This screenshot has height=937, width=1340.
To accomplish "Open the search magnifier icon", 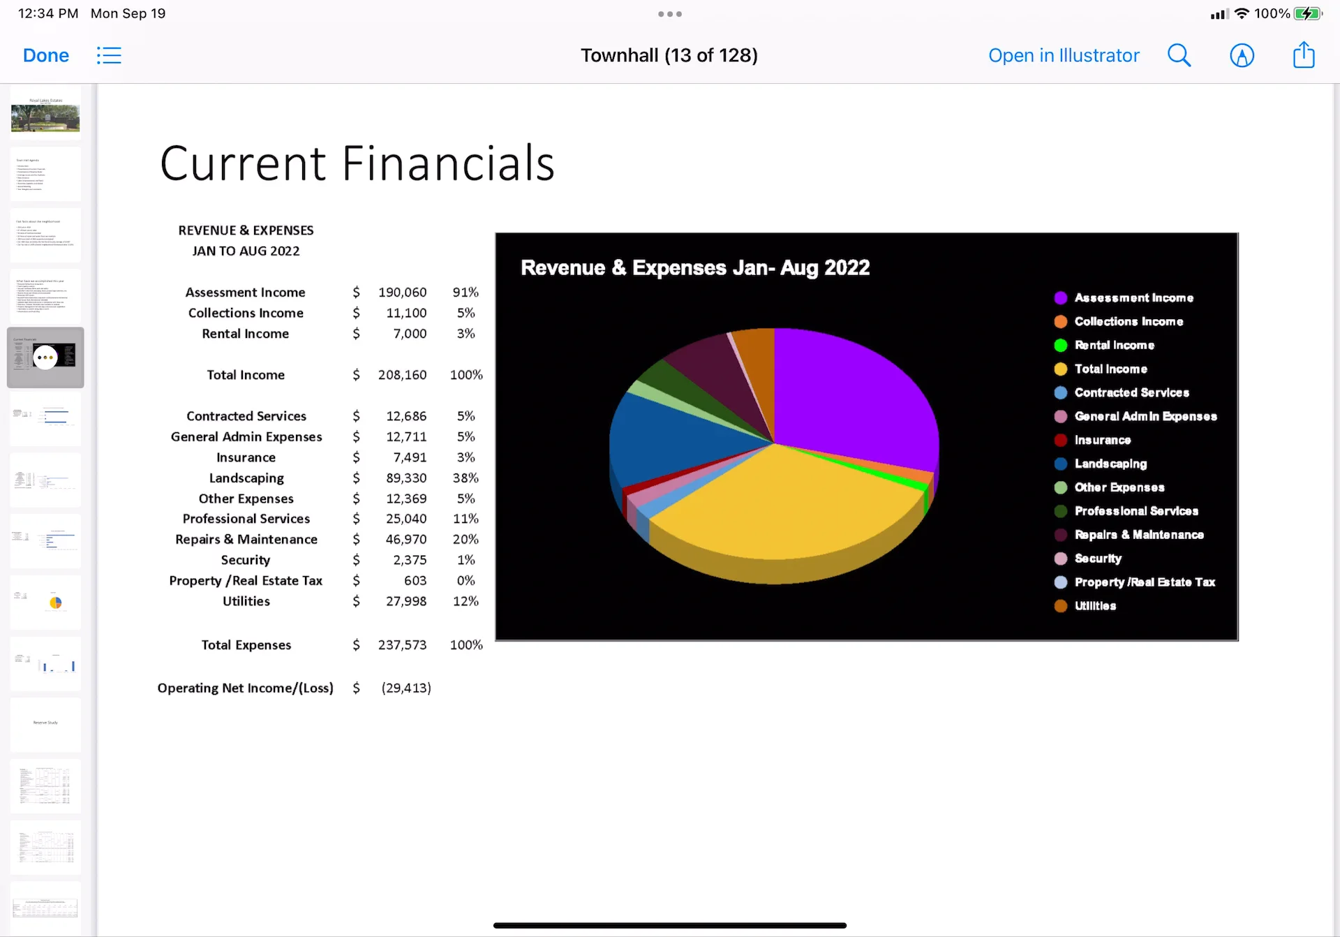I will pyautogui.click(x=1179, y=55).
